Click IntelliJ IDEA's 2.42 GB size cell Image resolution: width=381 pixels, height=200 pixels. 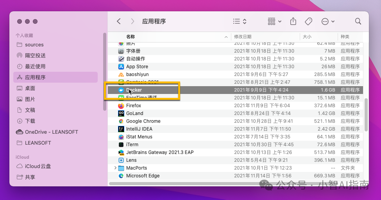[x=326, y=129]
